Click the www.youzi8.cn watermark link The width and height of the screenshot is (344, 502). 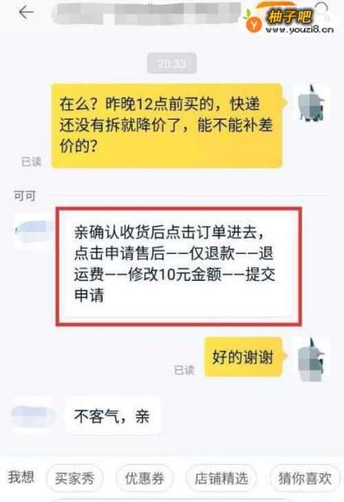point(299,30)
